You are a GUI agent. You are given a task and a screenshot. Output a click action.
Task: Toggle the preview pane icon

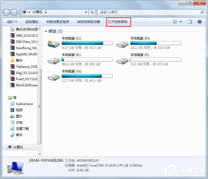190,22
